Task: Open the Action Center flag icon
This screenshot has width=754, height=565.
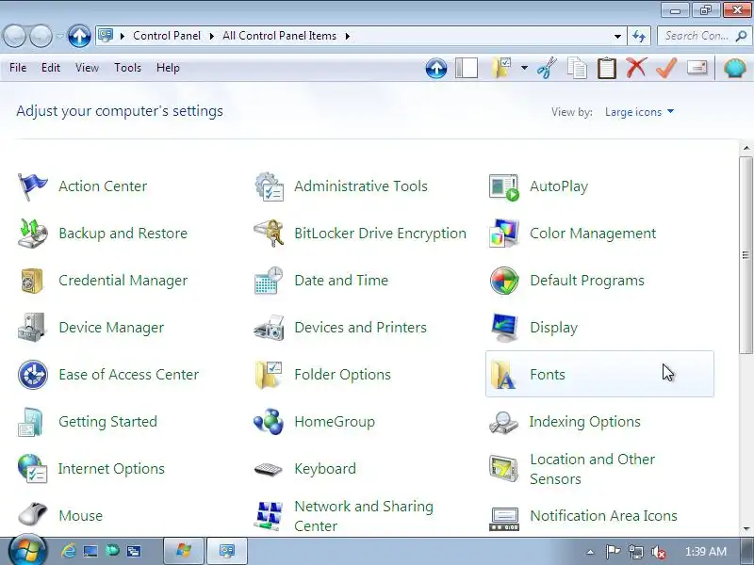Action: click(x=32, y=186)
